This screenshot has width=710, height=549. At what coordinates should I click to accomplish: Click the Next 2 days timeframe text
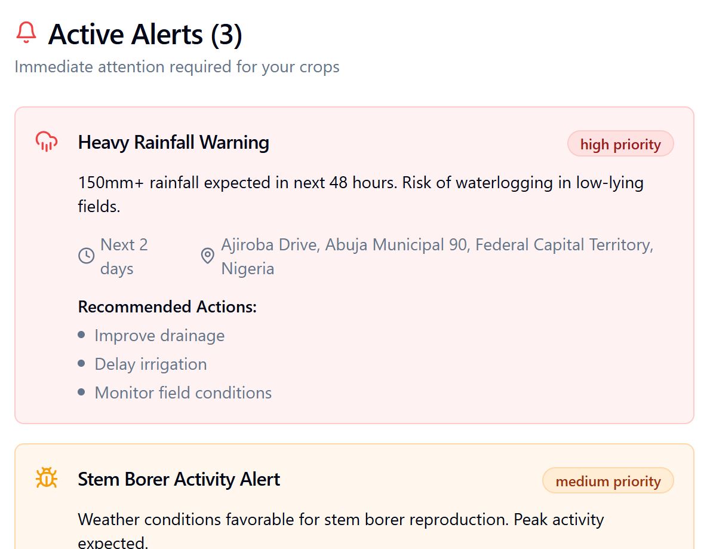tap(124, 256)
